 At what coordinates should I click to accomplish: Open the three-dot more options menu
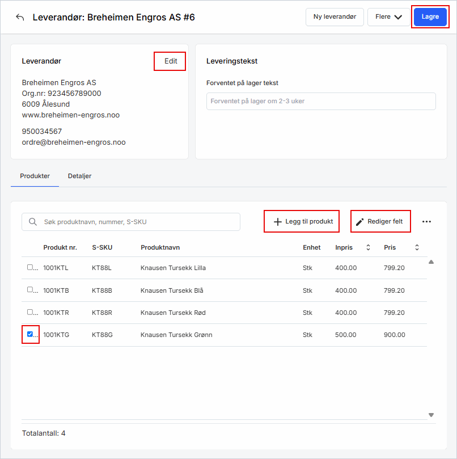click(x=427, y=222)
